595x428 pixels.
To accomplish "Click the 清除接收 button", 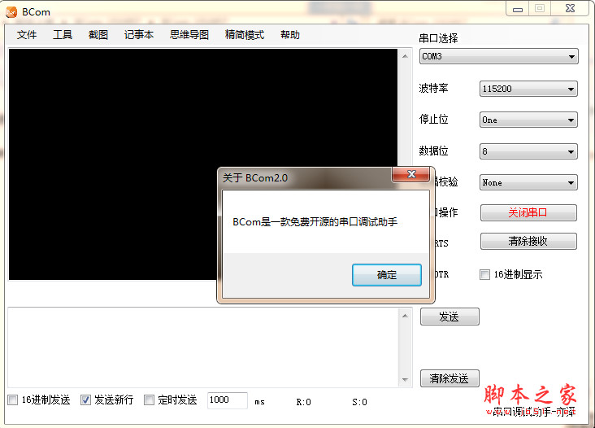I will coord(528,241).
